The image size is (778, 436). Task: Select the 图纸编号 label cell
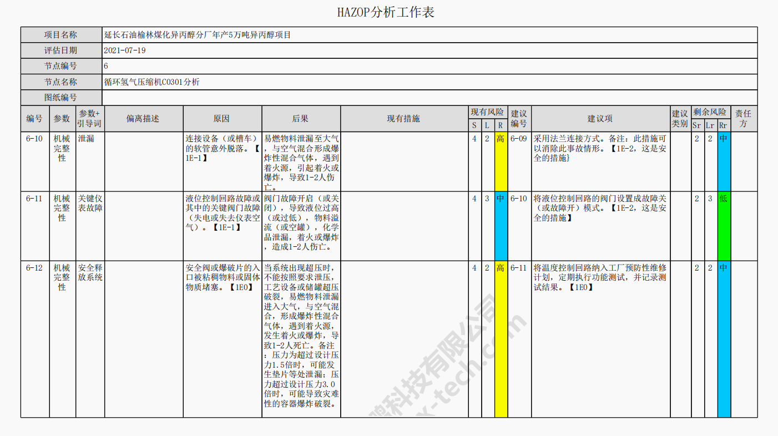coord(62,98)
